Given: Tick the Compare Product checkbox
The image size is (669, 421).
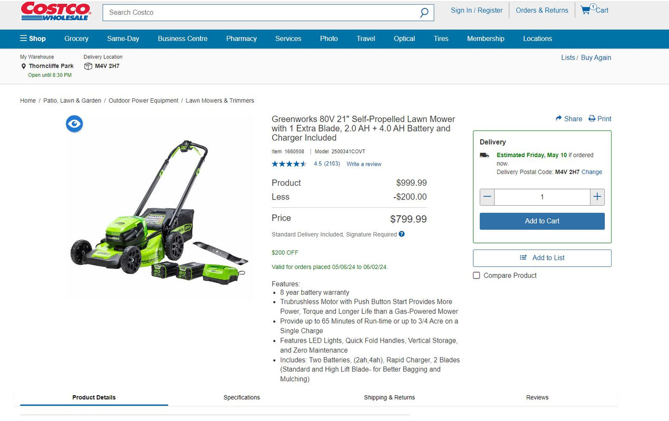Looking at the screenshot, I should (476, 275).
